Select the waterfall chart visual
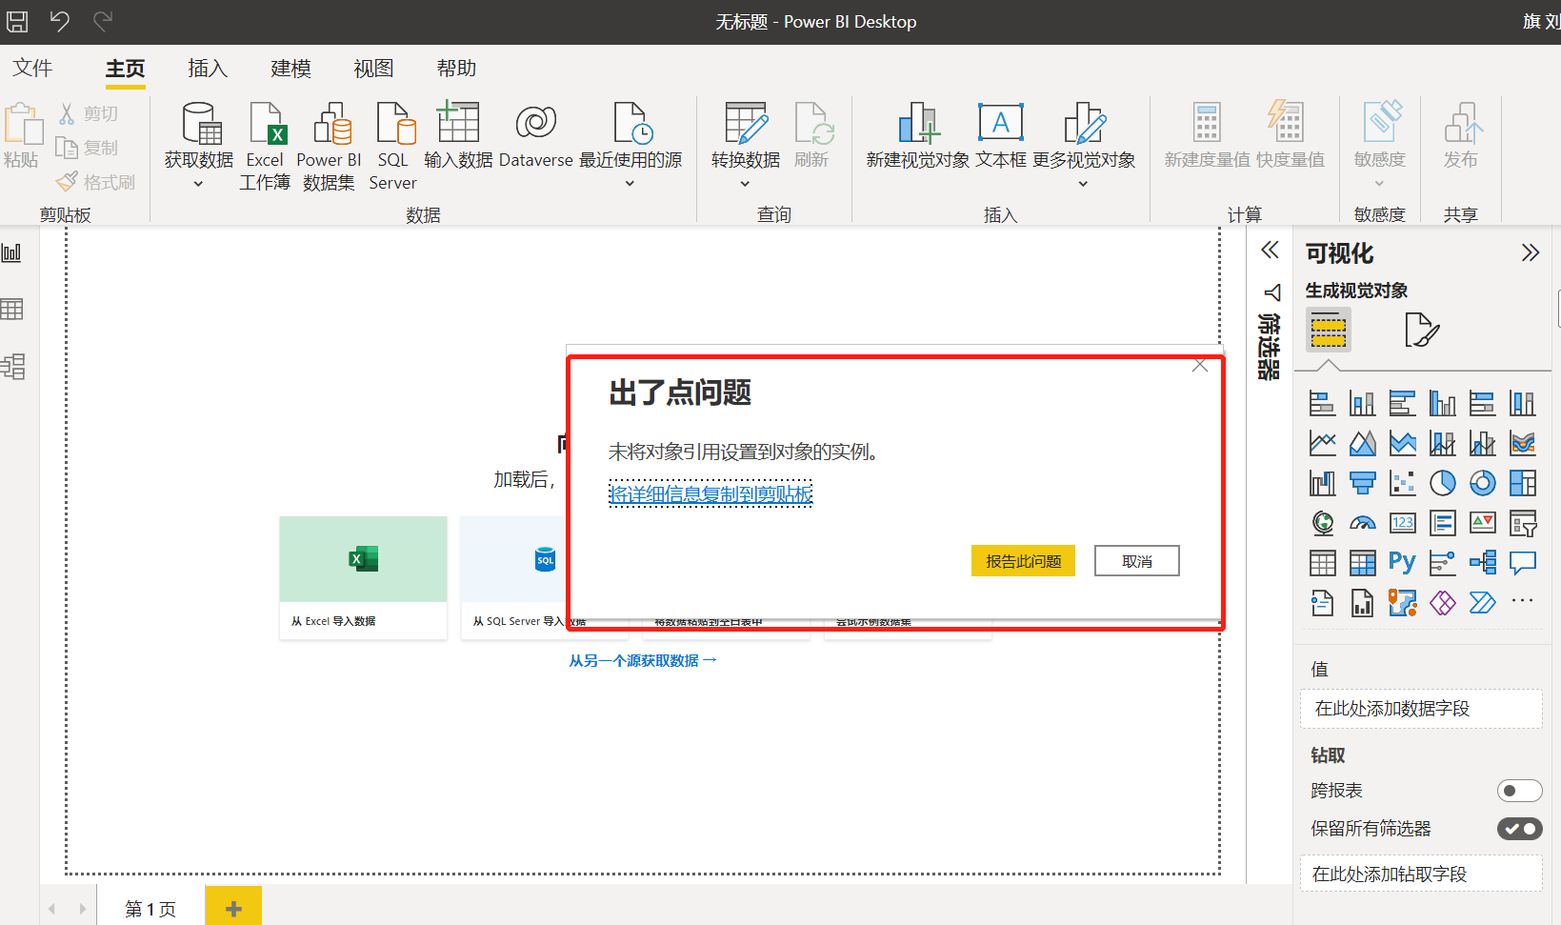The width and height of the screenshot is (1561, 925). pos(1322,483)
